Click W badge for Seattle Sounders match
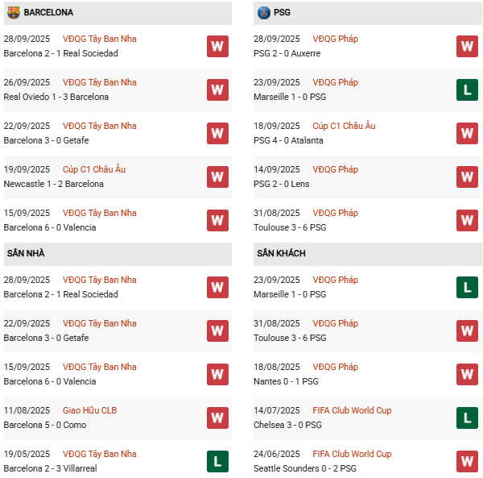The height and width of the screenshot is (478, 483). point(468,461)
